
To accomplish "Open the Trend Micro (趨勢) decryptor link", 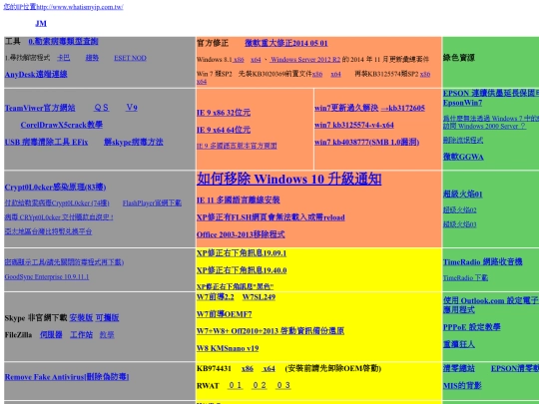I will (x=92, y=58).
